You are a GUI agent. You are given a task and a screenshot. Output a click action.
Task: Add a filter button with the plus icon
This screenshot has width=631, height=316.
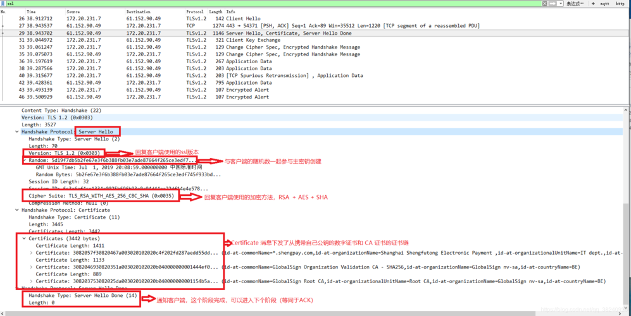pyautogui.click(x=593, y=4)
